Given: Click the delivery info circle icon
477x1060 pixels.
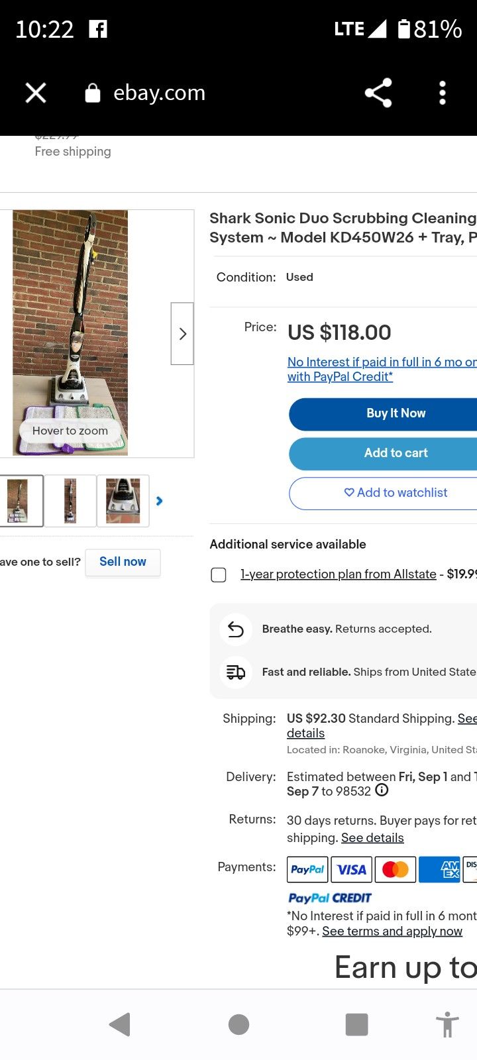Looking at the screenshot, I should pos(382,790).
